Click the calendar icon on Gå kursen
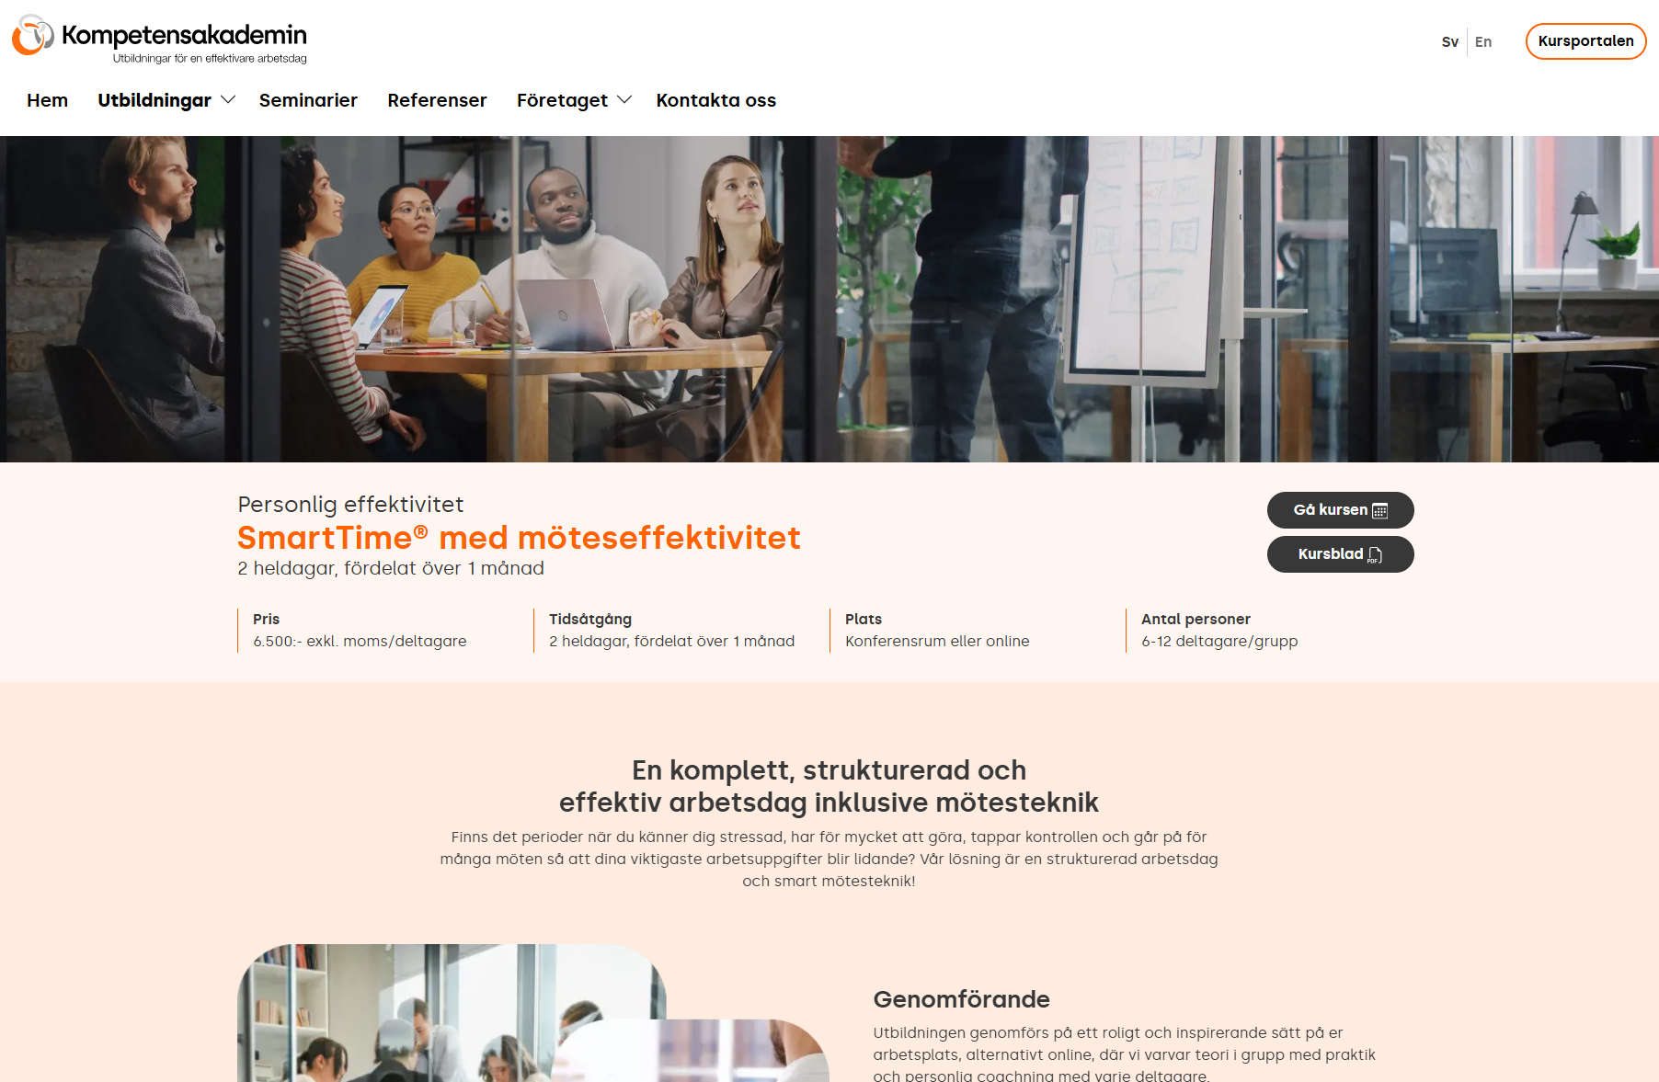1659x1082 pixels. (x=1379, y=510)
